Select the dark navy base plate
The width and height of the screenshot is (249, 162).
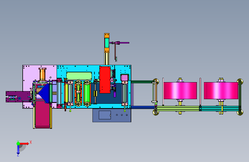click(106, 98)
